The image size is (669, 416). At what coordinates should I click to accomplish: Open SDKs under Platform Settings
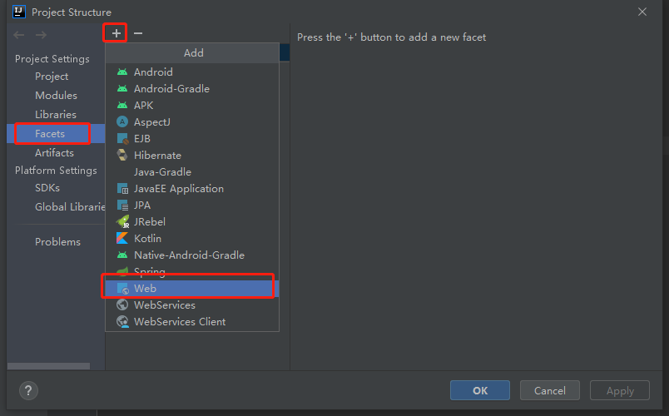pyautogui.click(x=47, y=188)
